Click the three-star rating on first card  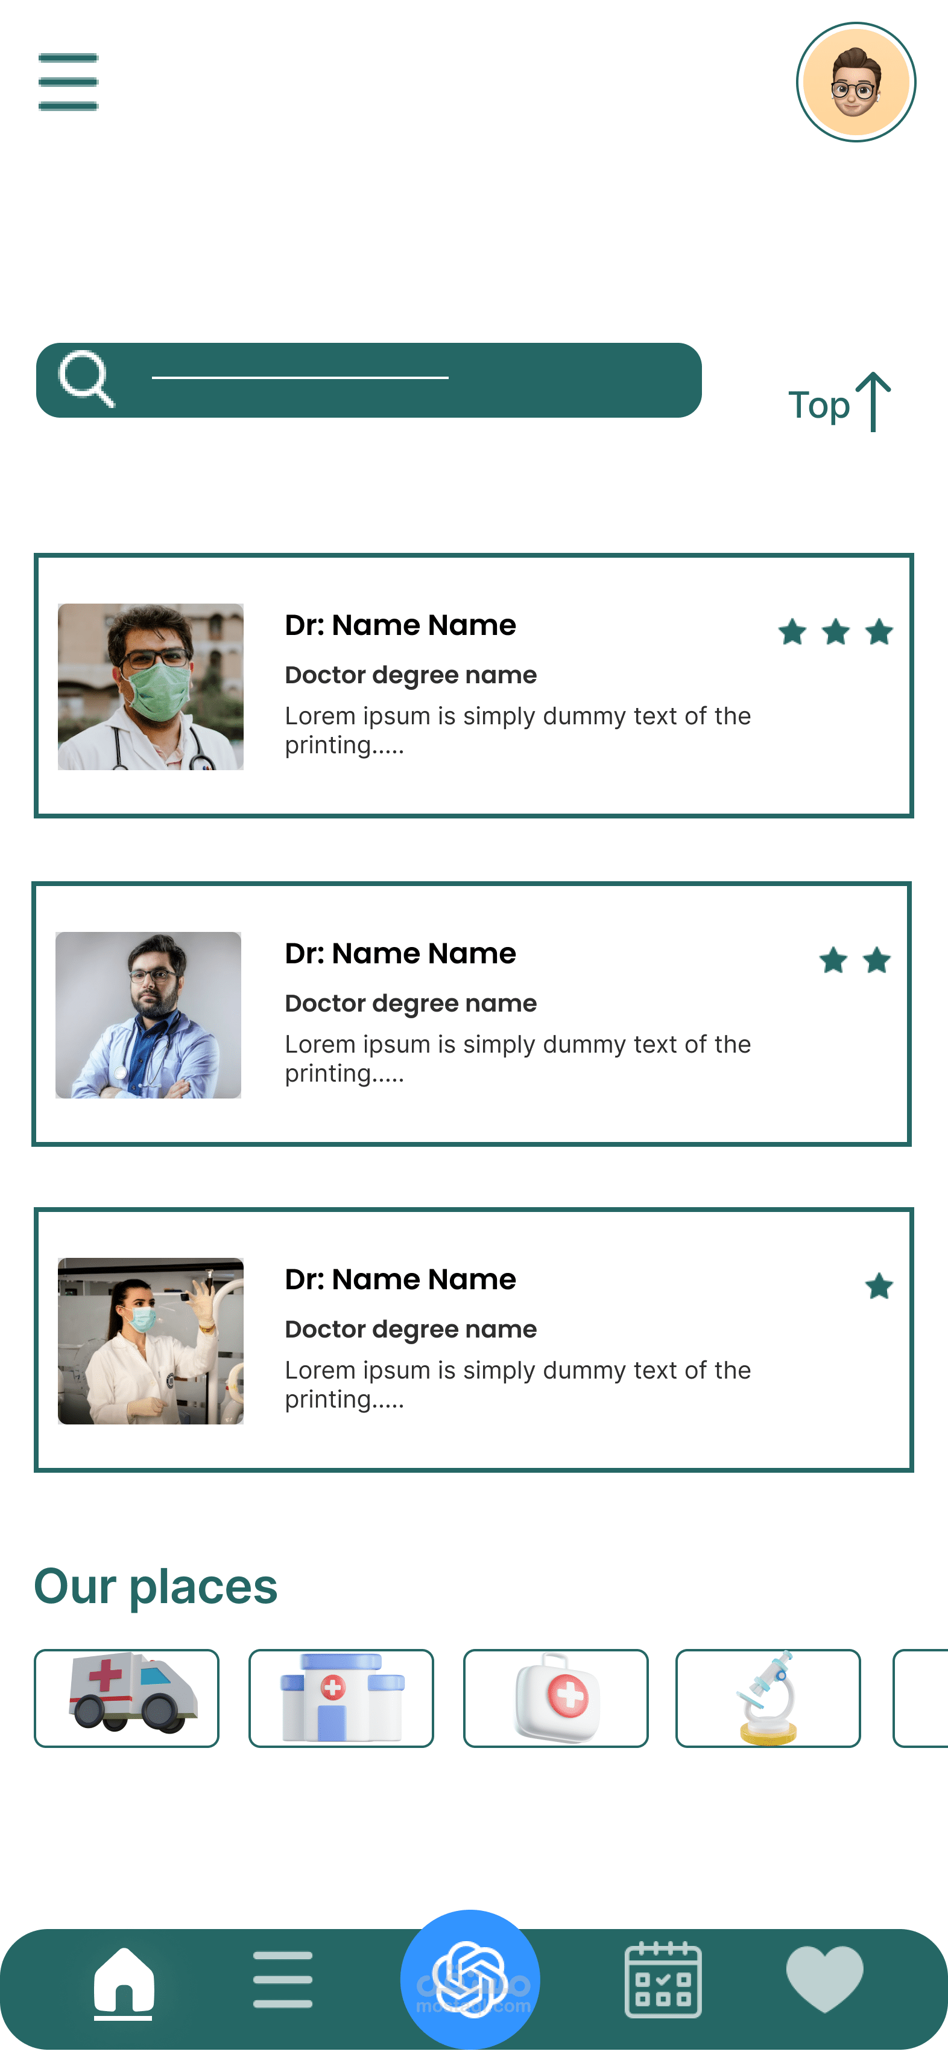coord(835,631)
